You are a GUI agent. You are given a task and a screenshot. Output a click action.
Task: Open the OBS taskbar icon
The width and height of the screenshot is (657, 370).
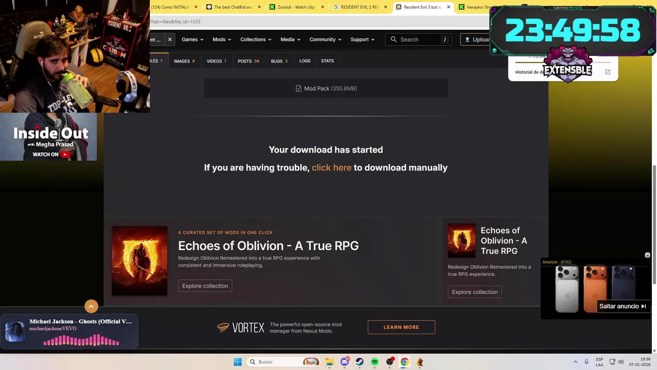click(x=390, y=362)
